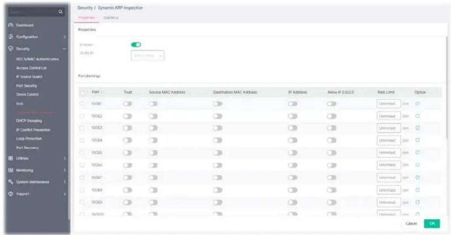Screen dimensions: 451x235
Task: Click the Rate Limit field for 10GE9
Action: coord(389,202)
